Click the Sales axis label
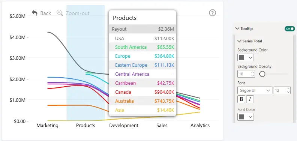Image resolution: width=297 pixels, height=141 pixels. (162, 126)
